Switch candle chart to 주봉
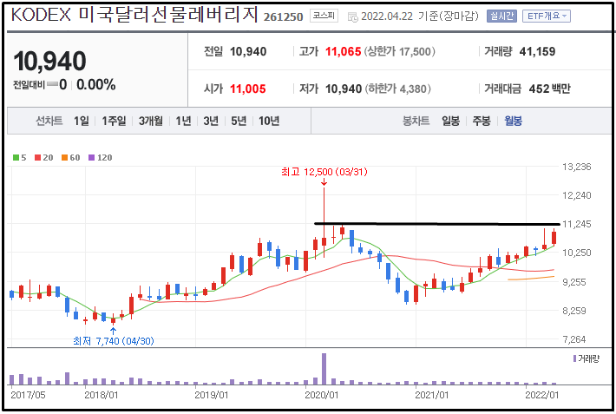 pyautogui.click(x=482, y=121)
